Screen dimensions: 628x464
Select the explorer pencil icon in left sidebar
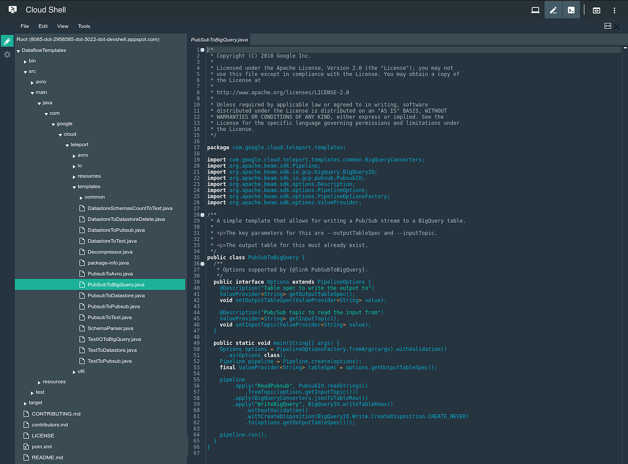pos(7,41)
